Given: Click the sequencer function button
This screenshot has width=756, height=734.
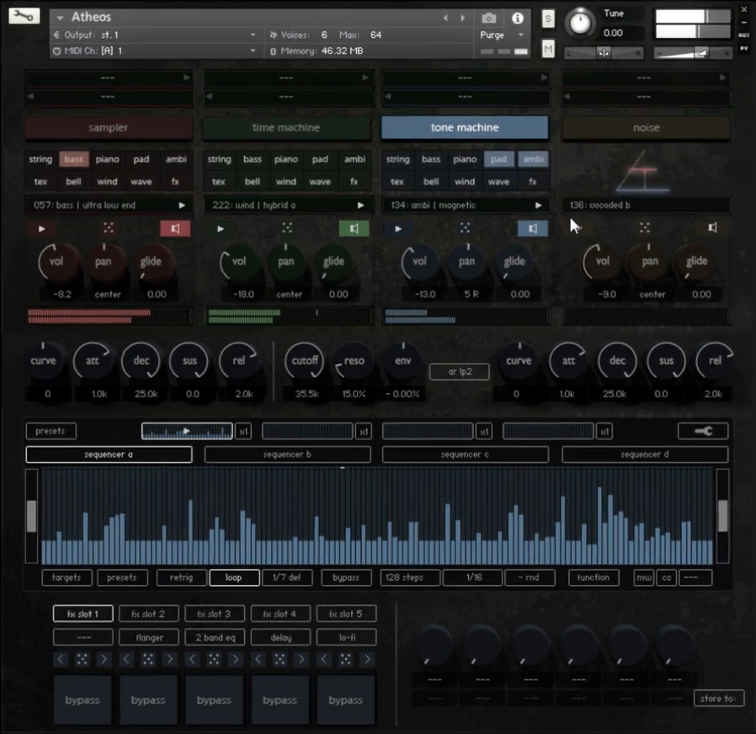Looking at the screenshot, I should click(594, 577).
